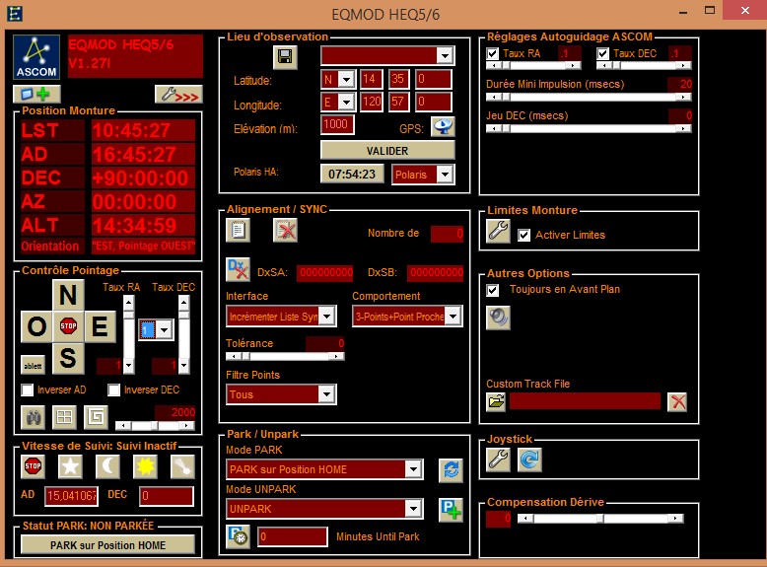Click the PARK sur Position HOME button
The image size is (767, 567).
[107, 545]
